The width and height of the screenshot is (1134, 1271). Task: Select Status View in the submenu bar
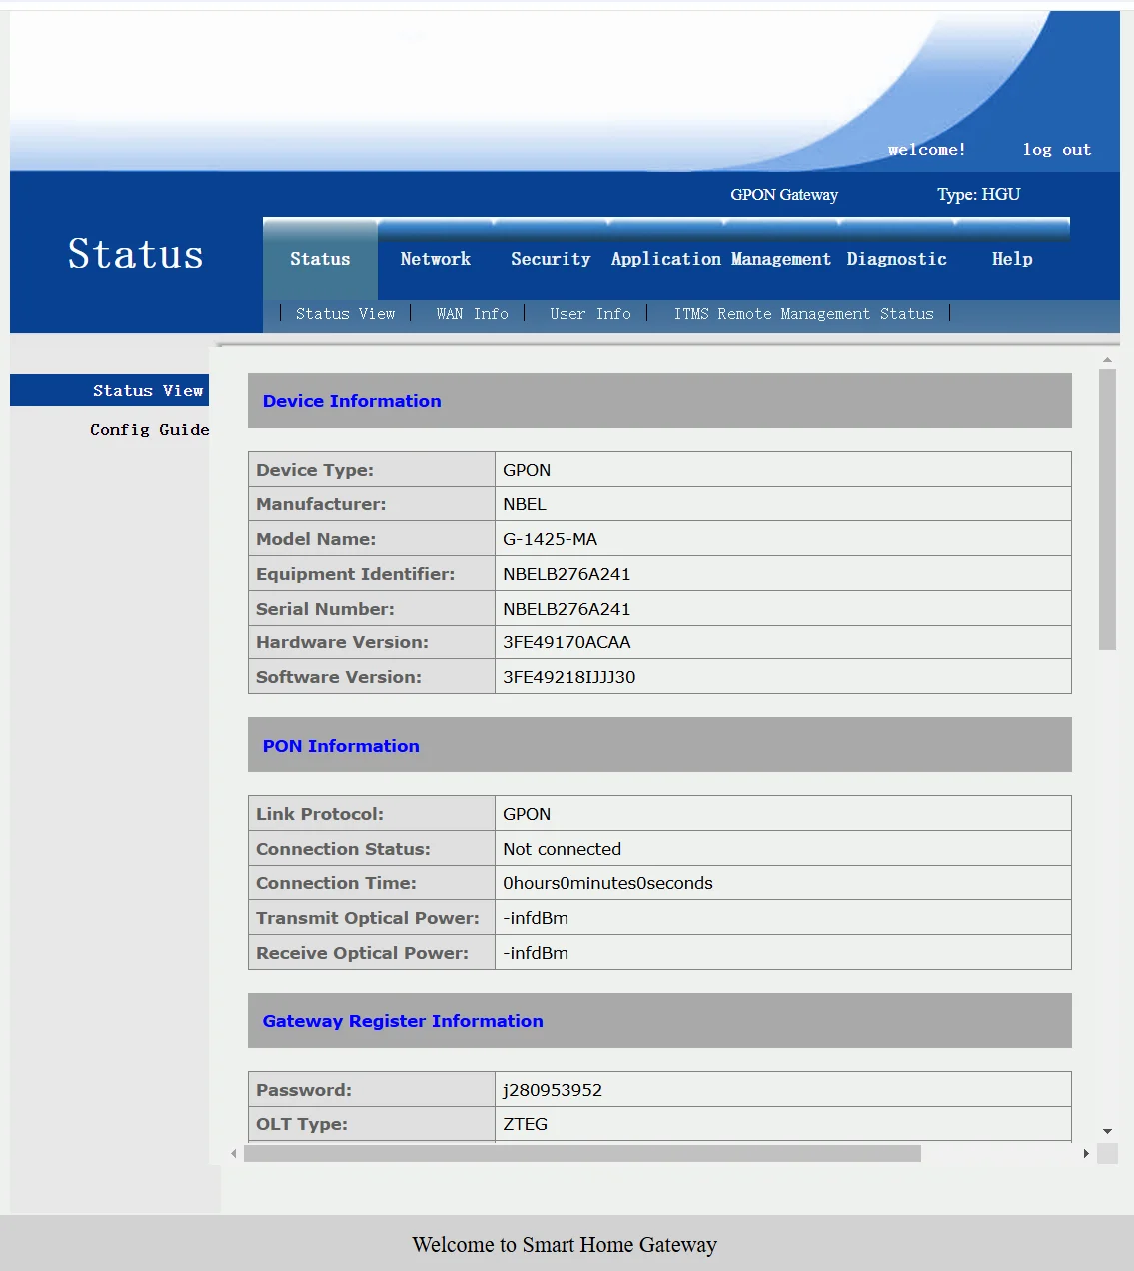(345, 314)
